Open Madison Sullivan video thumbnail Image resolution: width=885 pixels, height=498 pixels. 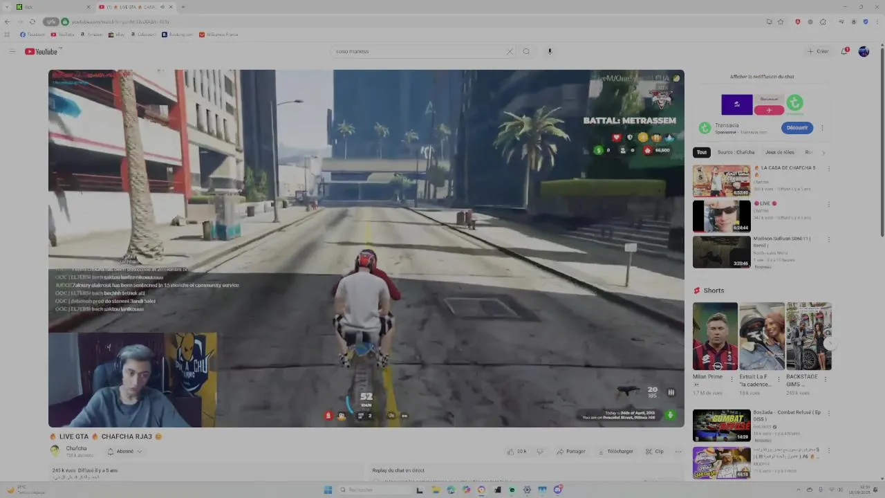721,252
